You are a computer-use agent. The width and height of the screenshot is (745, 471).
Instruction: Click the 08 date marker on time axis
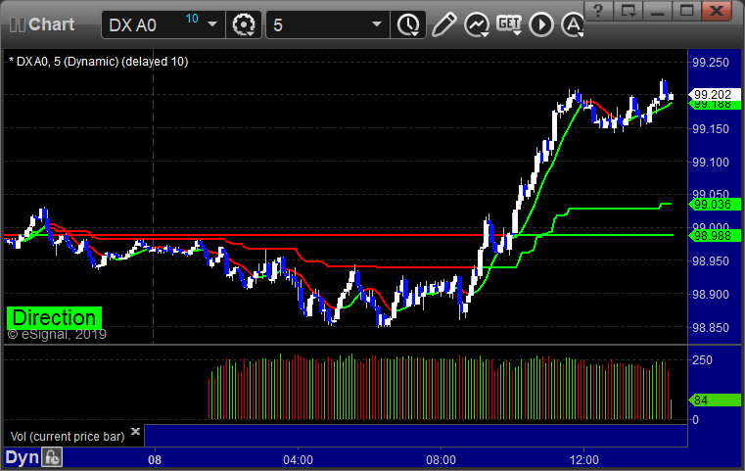pyautogui.click(x=155, y=460)
